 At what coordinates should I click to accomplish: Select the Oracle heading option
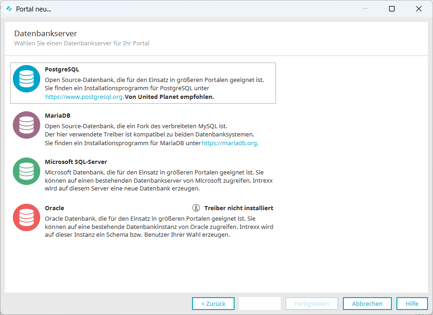pos(54,208)
